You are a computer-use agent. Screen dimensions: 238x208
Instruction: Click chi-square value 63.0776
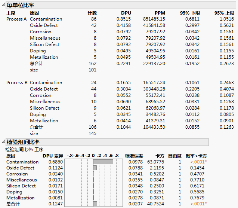click(155, 162)
